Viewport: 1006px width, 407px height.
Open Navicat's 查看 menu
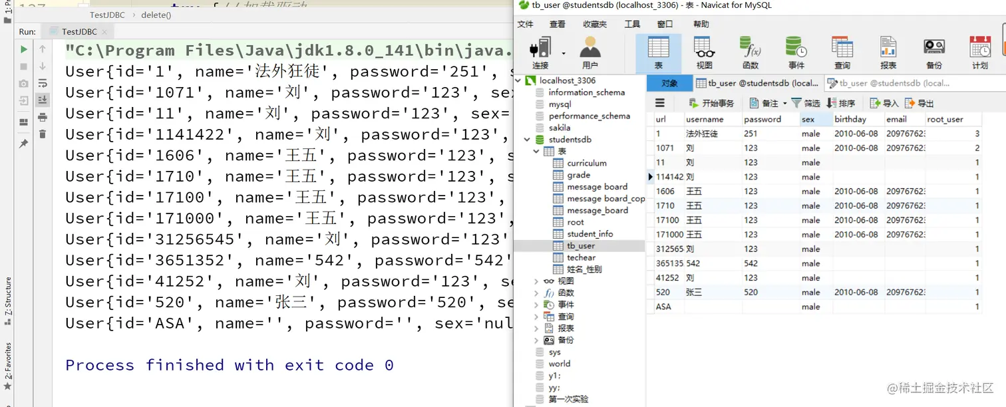tap(558, 24)
